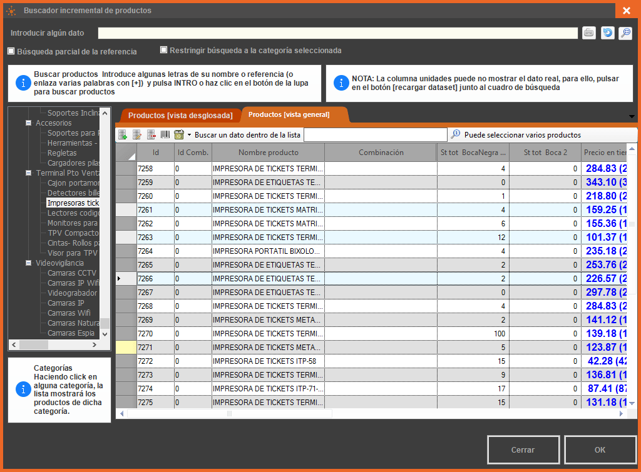Open the dropdown arrow beside the calendar icon
Image resolution: width=641 pixels, height=472 pixels.
[189, 135]
